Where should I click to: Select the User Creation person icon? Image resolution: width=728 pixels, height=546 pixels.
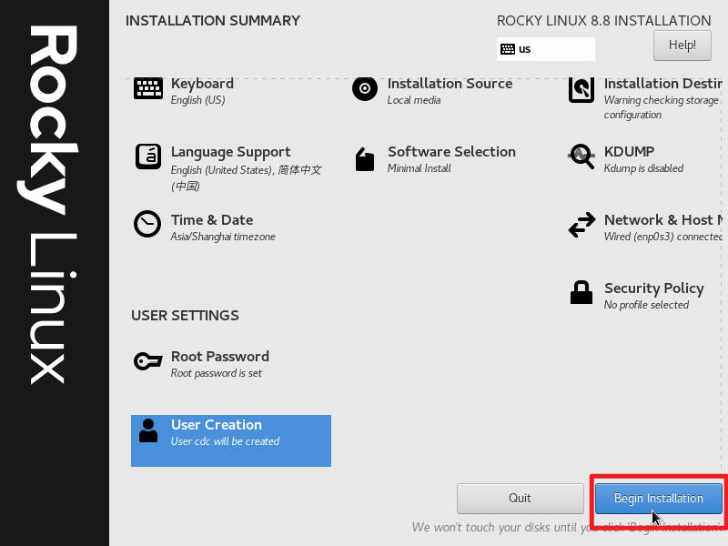148,430
